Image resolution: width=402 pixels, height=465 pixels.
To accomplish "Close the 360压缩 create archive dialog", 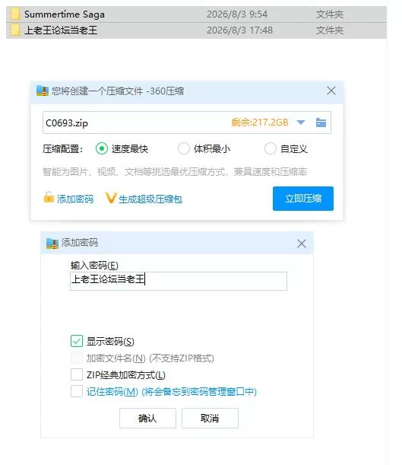I will click(331, 91).
